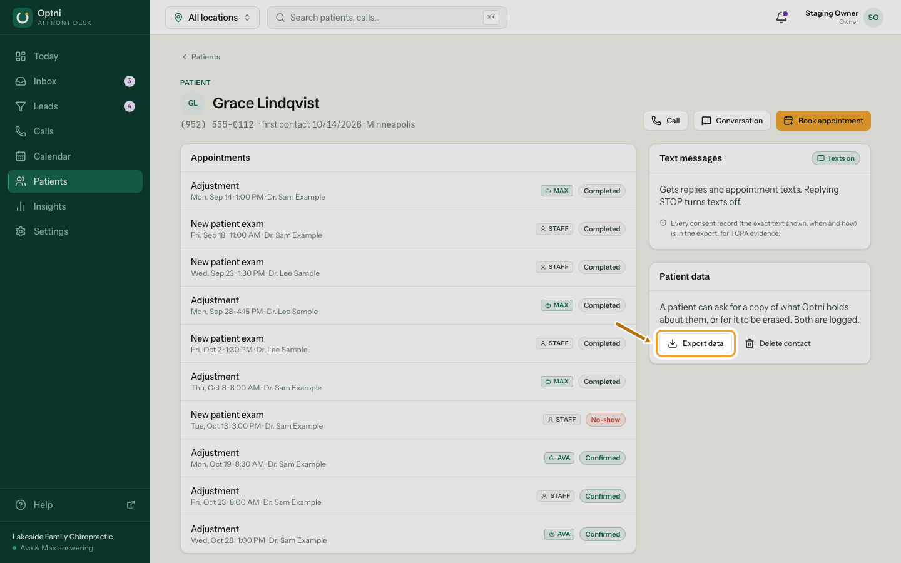Click the trash icon for Delete contact

click(x=750, y=343)
